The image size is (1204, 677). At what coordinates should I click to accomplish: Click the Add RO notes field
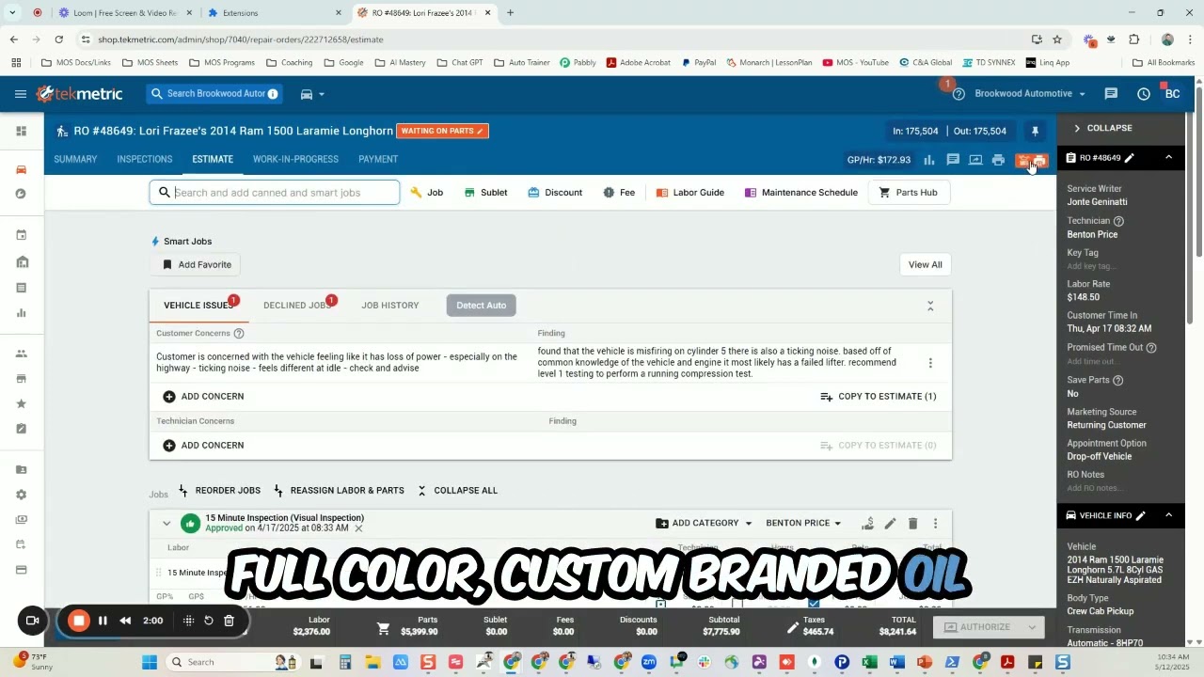1093,488
